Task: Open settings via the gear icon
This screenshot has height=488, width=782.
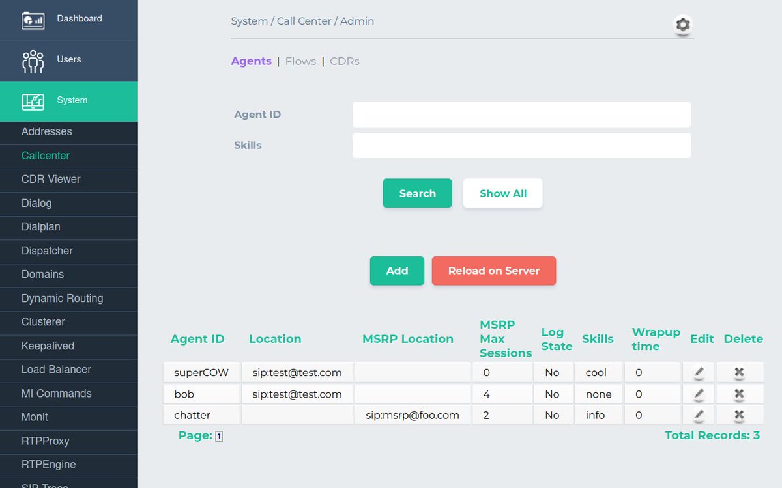Action: click(x=682, y=25)
